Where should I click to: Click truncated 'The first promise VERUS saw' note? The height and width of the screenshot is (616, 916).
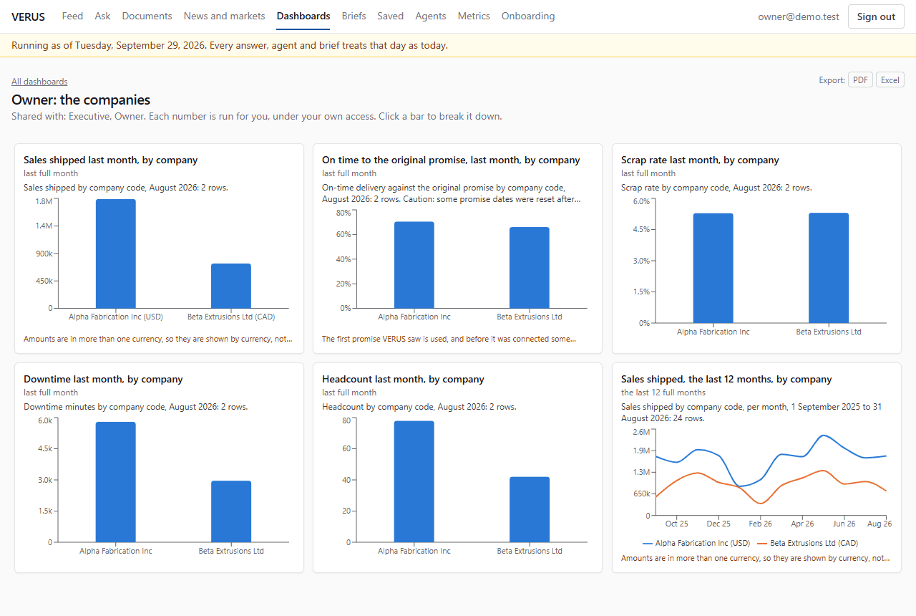click(449, 339)
